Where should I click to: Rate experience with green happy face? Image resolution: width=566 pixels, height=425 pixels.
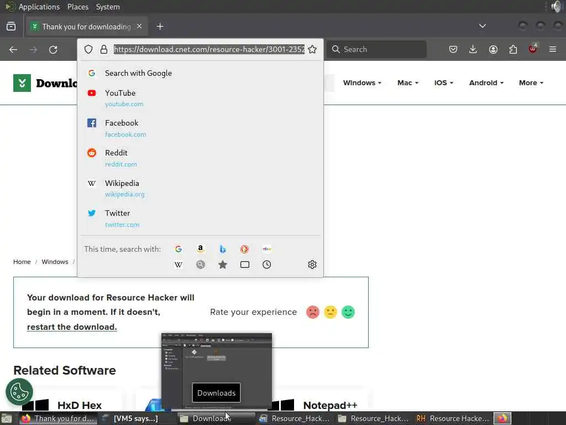(x=348, y=312)
